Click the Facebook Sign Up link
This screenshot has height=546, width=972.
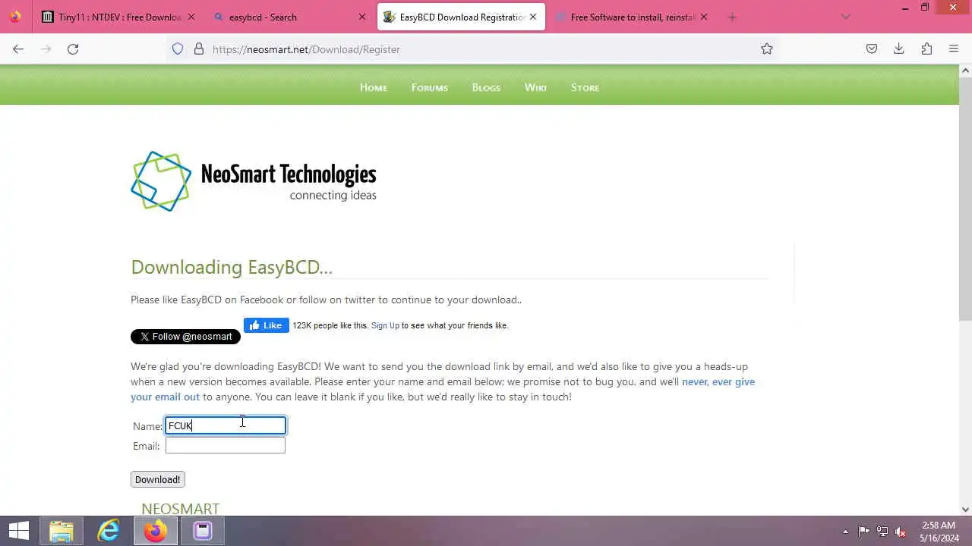point(385,325)
